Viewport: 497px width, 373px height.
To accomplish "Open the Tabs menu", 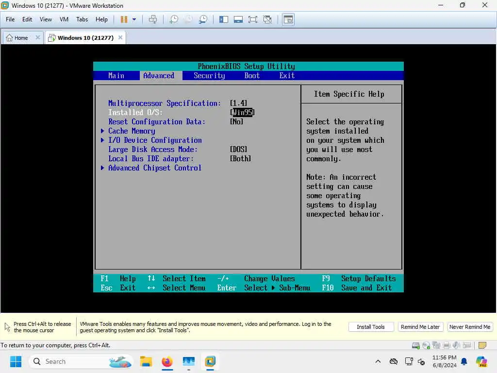I will (x=82, y=19).
